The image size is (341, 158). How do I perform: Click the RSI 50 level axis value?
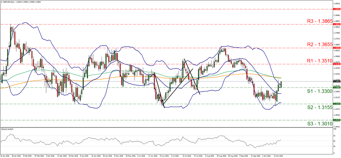tap(335, 141)
